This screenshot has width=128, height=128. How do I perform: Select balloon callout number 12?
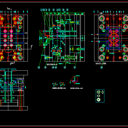[65, 68]
